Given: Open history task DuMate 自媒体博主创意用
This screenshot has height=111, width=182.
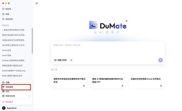Looking at the screenshot, I should pyautogui.click(x=14, y=60).
